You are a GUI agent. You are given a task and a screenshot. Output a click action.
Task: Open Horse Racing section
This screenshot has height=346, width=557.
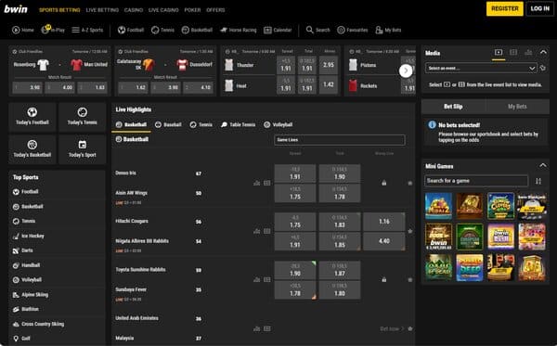[x=239, y=31]
